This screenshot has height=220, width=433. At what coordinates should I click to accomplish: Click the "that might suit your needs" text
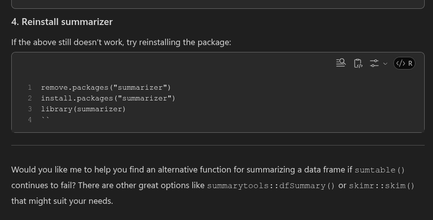click(x=62, y=201)
